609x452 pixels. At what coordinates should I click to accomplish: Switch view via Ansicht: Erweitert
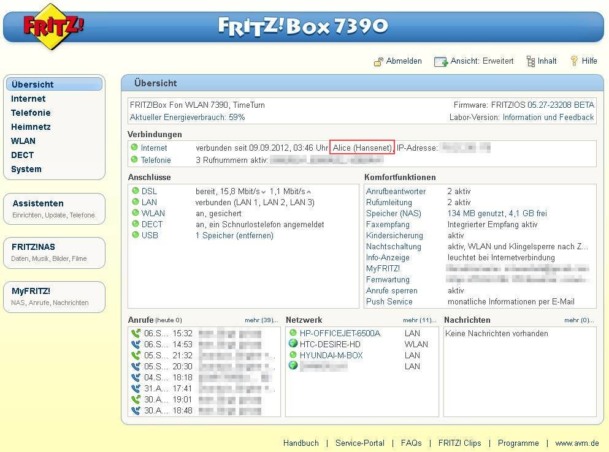(482, 61)
